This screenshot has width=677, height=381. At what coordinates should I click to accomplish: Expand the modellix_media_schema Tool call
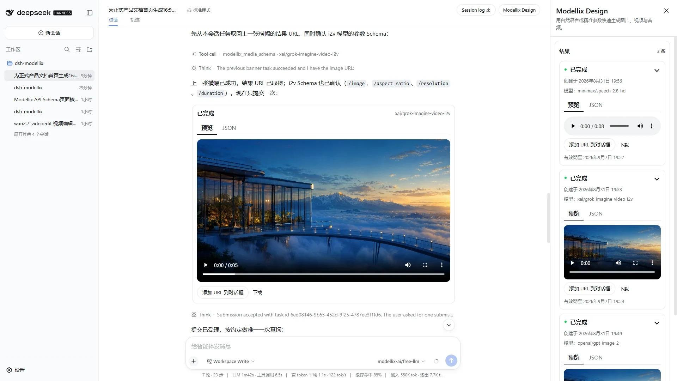click(265, 54)
